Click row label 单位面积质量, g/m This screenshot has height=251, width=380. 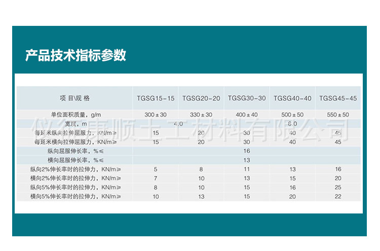coord(76,115)
